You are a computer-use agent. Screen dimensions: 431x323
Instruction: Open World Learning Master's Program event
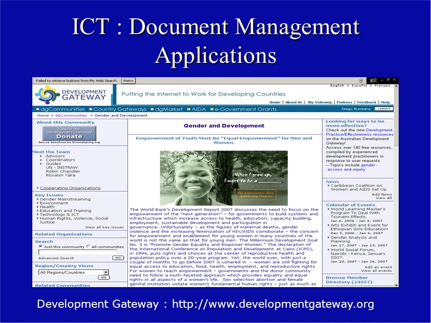[358, 213]
